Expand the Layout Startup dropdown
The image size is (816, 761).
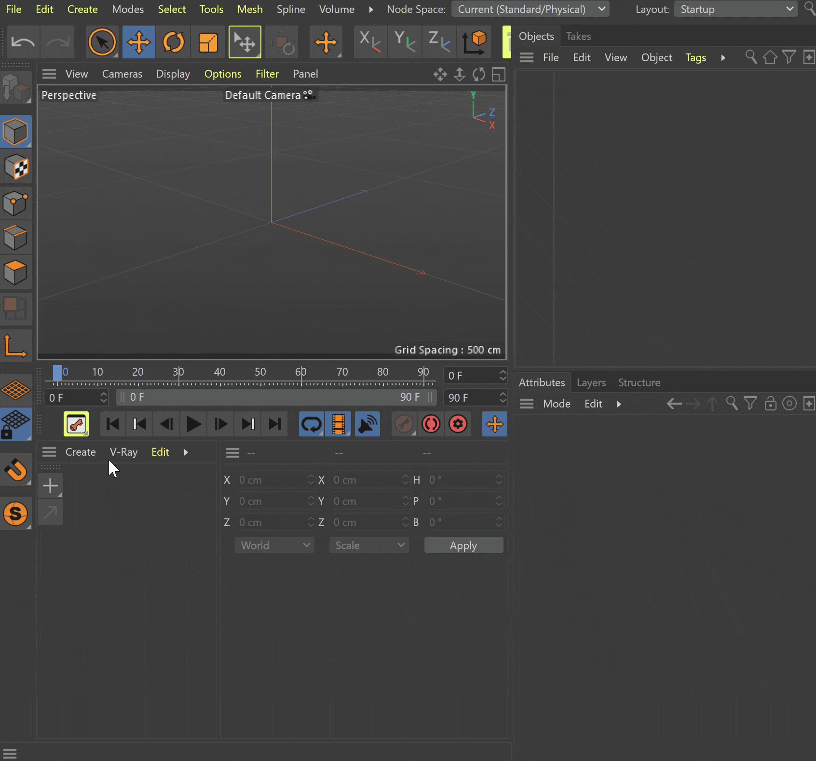pos(735,9)
